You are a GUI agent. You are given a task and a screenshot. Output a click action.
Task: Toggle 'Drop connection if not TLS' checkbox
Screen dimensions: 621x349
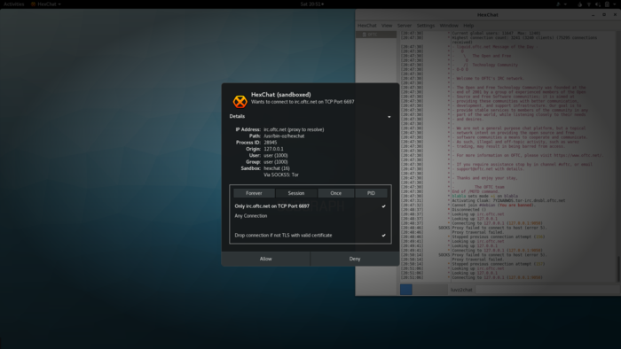click(310, 235)
